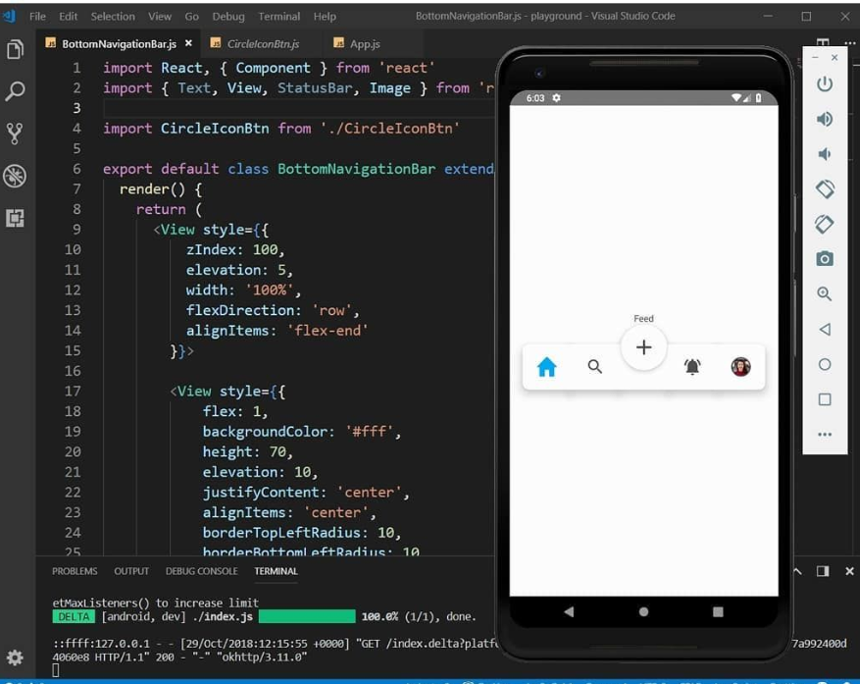Open the Debug menu
Viewport: 860px width, 684px height.
tap(228, 17)
